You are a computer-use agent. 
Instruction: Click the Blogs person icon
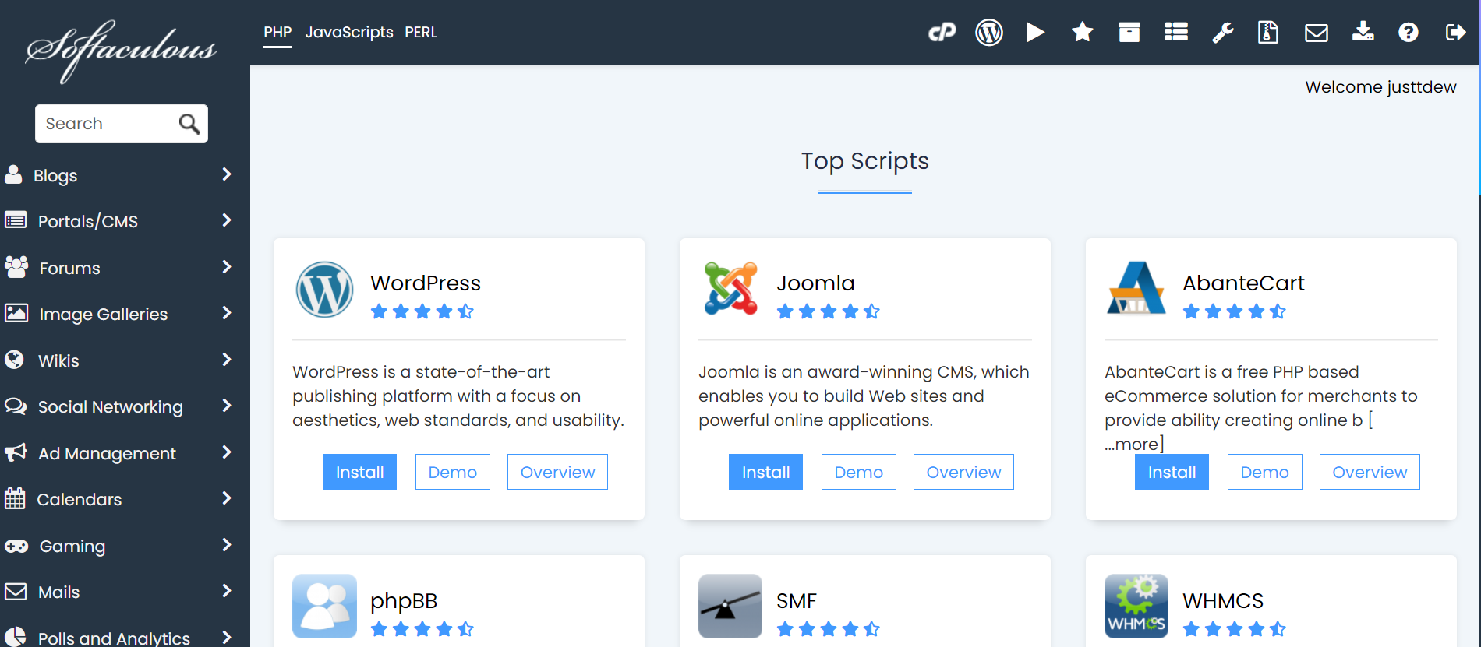(13, 174)
